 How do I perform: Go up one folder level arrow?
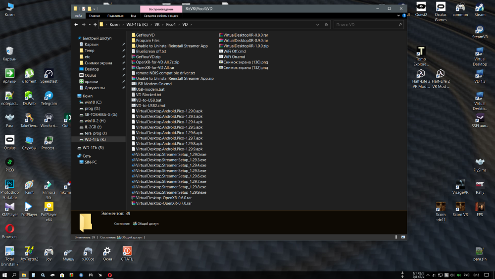(95, 25)
